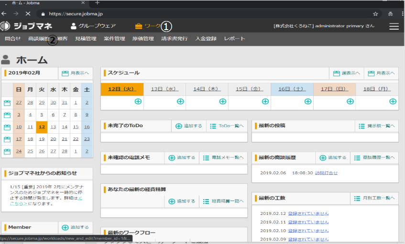The image size is (405, 244).
Task: Add schedule entry for 12日 (火)
Action: point(138,101)
